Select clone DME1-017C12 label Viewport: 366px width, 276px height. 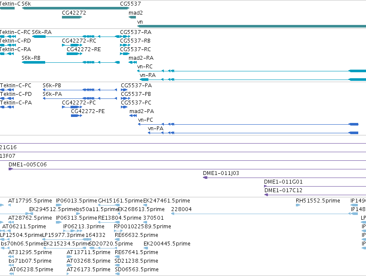[283, 190]
